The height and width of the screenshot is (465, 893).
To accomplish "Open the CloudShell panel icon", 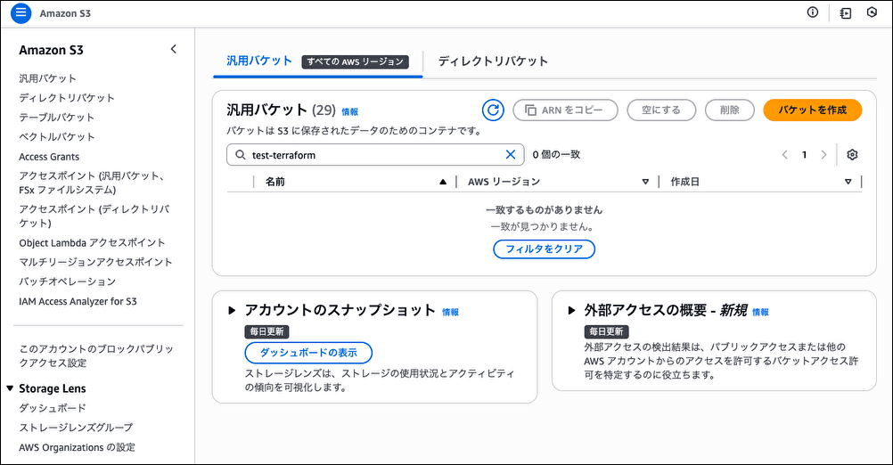I will pyautogui.click(x=846, y=13).
